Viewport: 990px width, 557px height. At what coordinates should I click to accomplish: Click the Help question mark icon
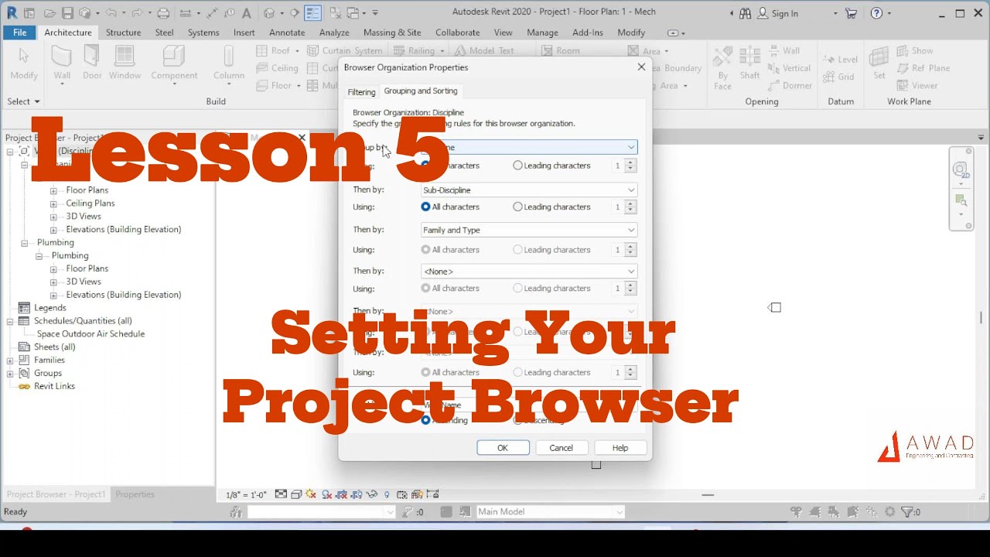pos(876,13)
